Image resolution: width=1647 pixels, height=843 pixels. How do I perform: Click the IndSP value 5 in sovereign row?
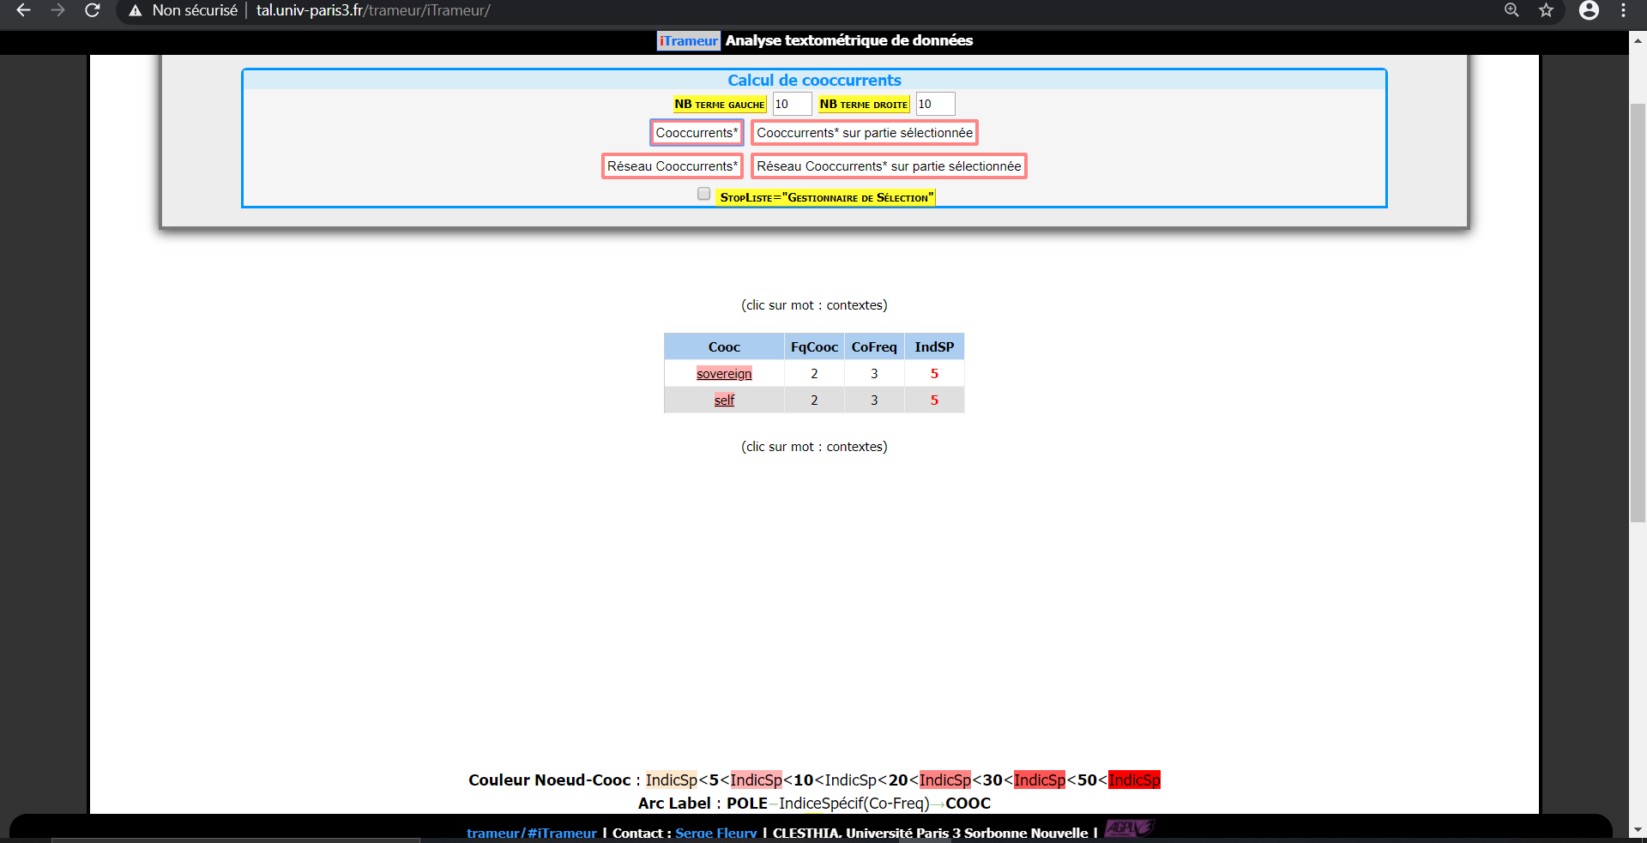(934, 374)
